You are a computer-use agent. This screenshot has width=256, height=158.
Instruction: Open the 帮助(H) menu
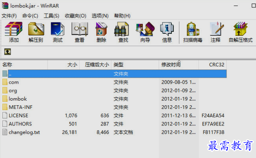pyautogui.click(x=122, y=16)
